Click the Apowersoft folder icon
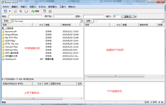 coord(3,32)
